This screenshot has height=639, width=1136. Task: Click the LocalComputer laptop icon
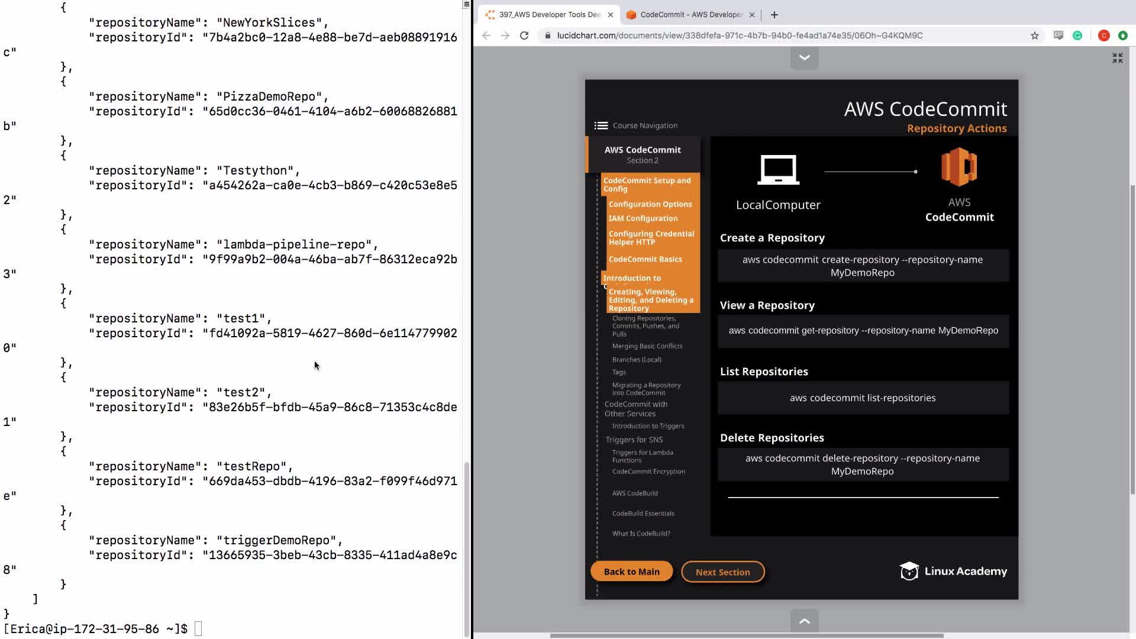pyautogui.click(x=778, y=170)
